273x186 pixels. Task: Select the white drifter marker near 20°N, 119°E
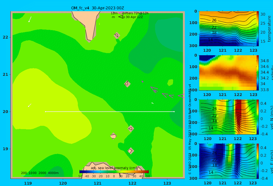[x=29, y=105]
